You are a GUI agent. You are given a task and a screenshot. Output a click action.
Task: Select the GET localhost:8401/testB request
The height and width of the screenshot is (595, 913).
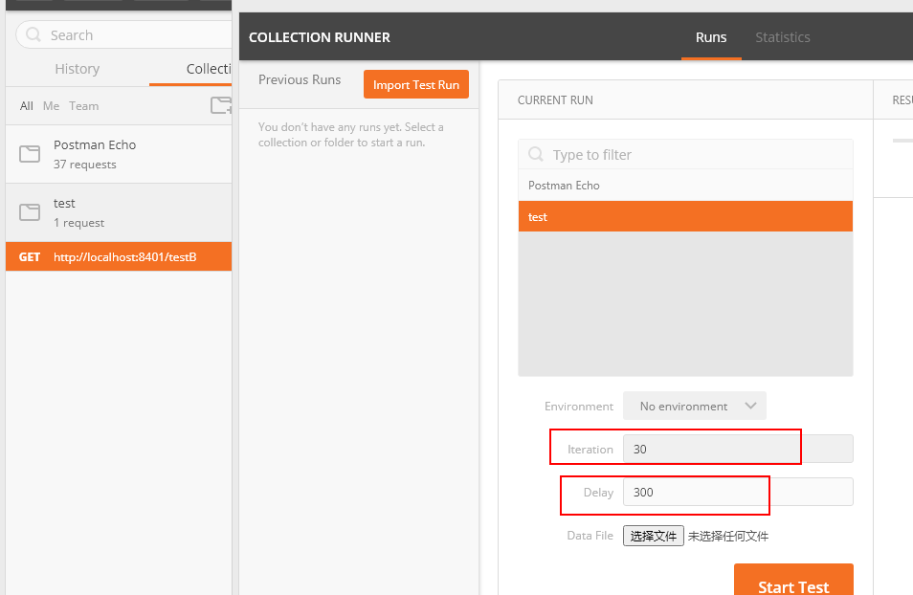pos(119,256)
